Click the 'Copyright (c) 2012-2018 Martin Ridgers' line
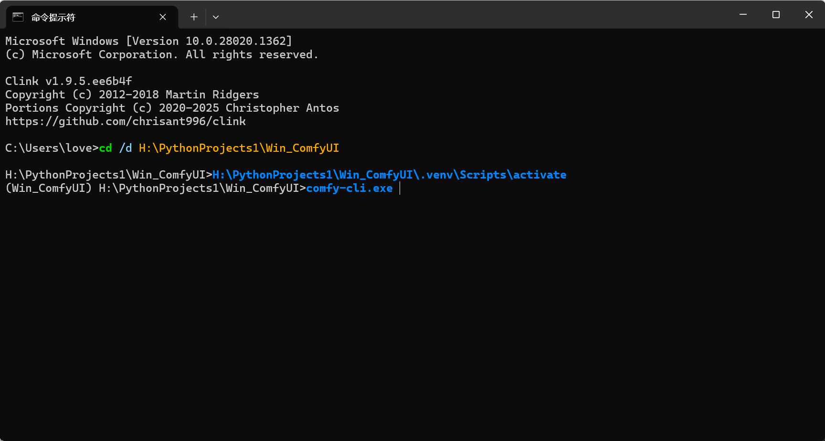825x441 pixels. point(132,94)
